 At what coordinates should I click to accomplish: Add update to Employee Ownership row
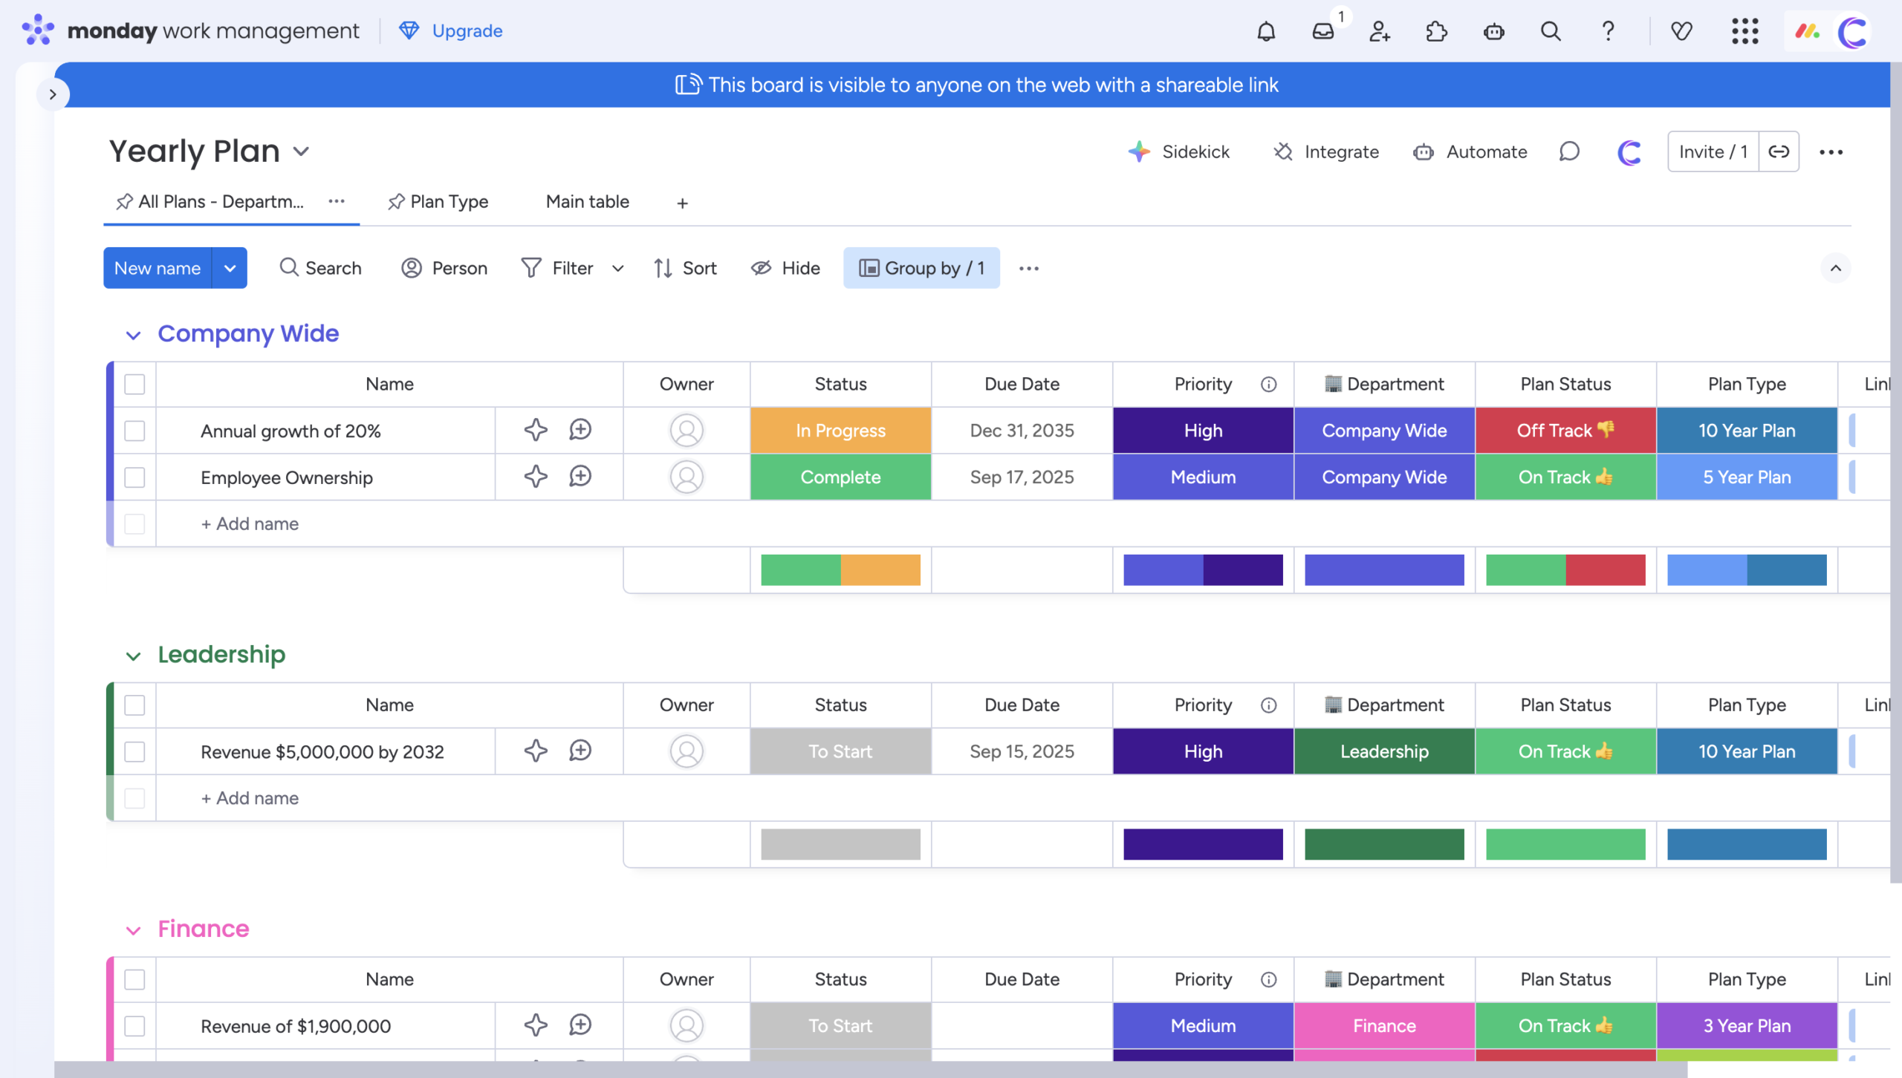tap(580, 477)
